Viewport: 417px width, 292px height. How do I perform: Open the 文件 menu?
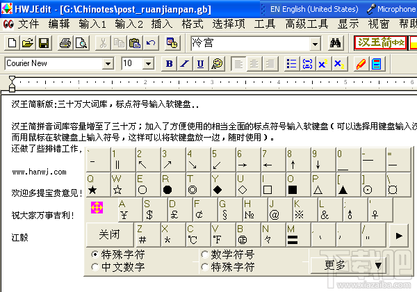coord(28,24)
